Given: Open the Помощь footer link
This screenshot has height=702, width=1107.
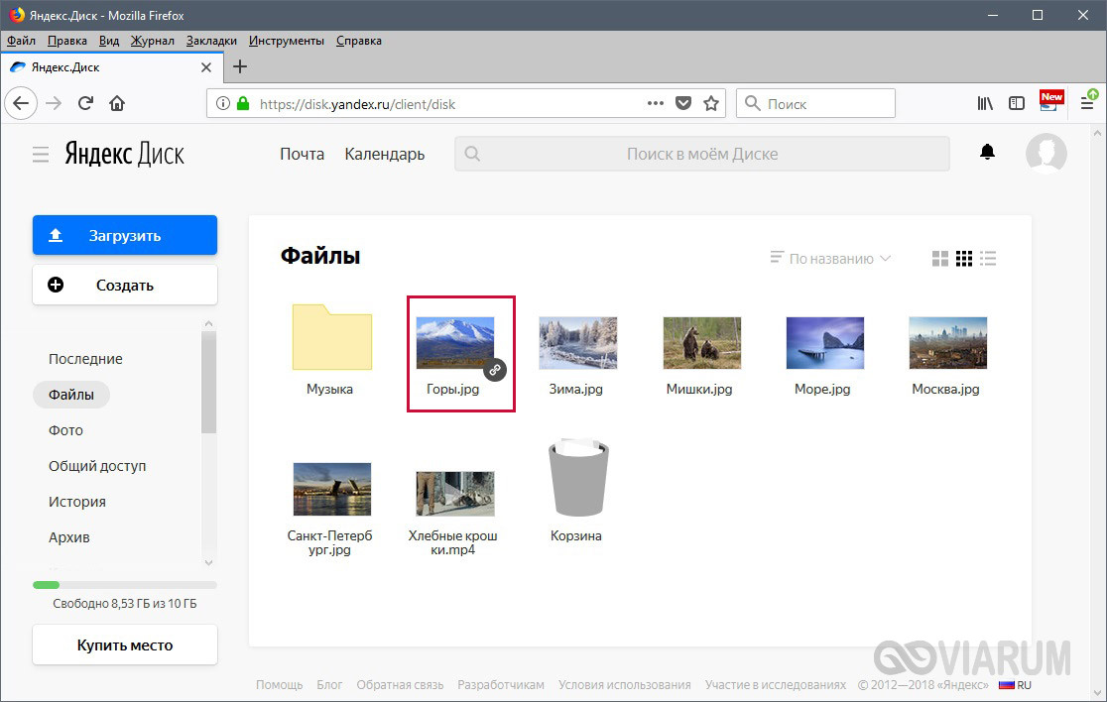Looking at the screenshot, I should click(279, 685).
